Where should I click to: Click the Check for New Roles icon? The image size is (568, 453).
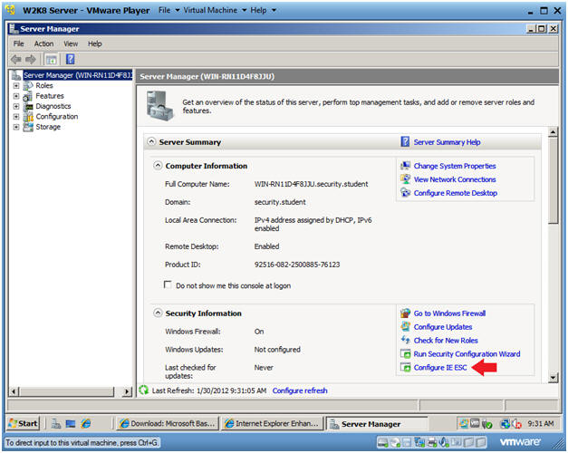[x=405, y=340]
